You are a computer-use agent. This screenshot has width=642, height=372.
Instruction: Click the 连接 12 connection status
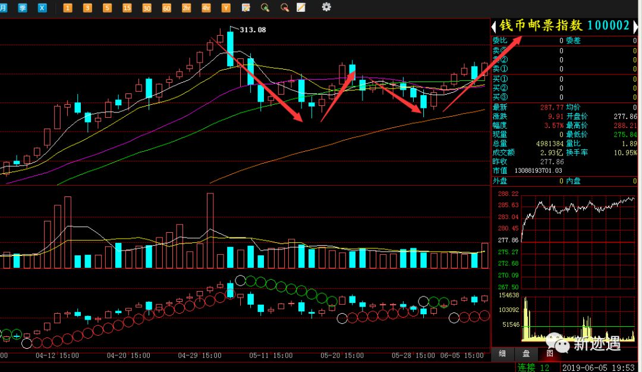point(533,367)
